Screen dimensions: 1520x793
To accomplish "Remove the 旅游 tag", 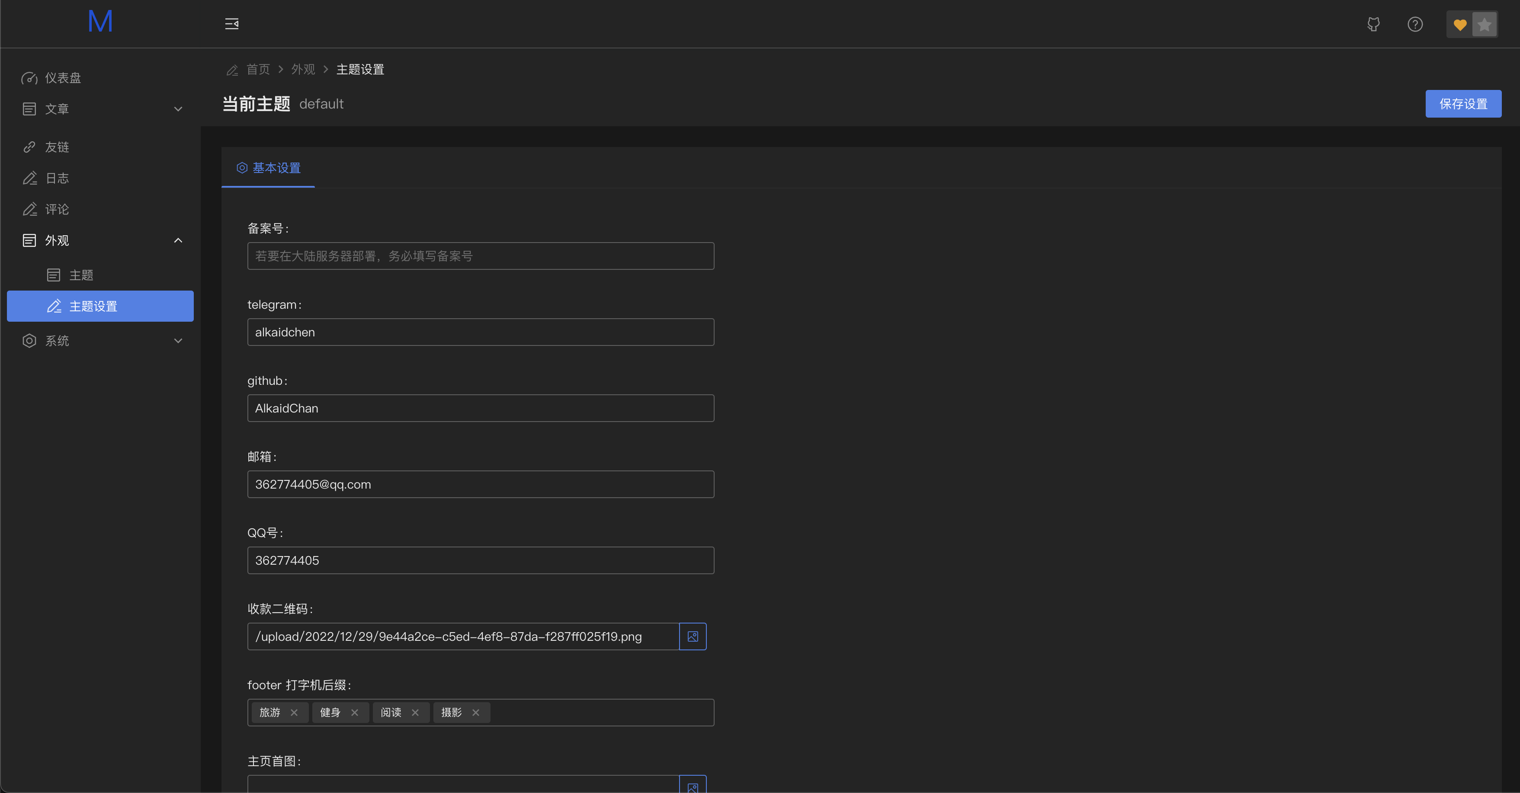I will tap(294, 713).
